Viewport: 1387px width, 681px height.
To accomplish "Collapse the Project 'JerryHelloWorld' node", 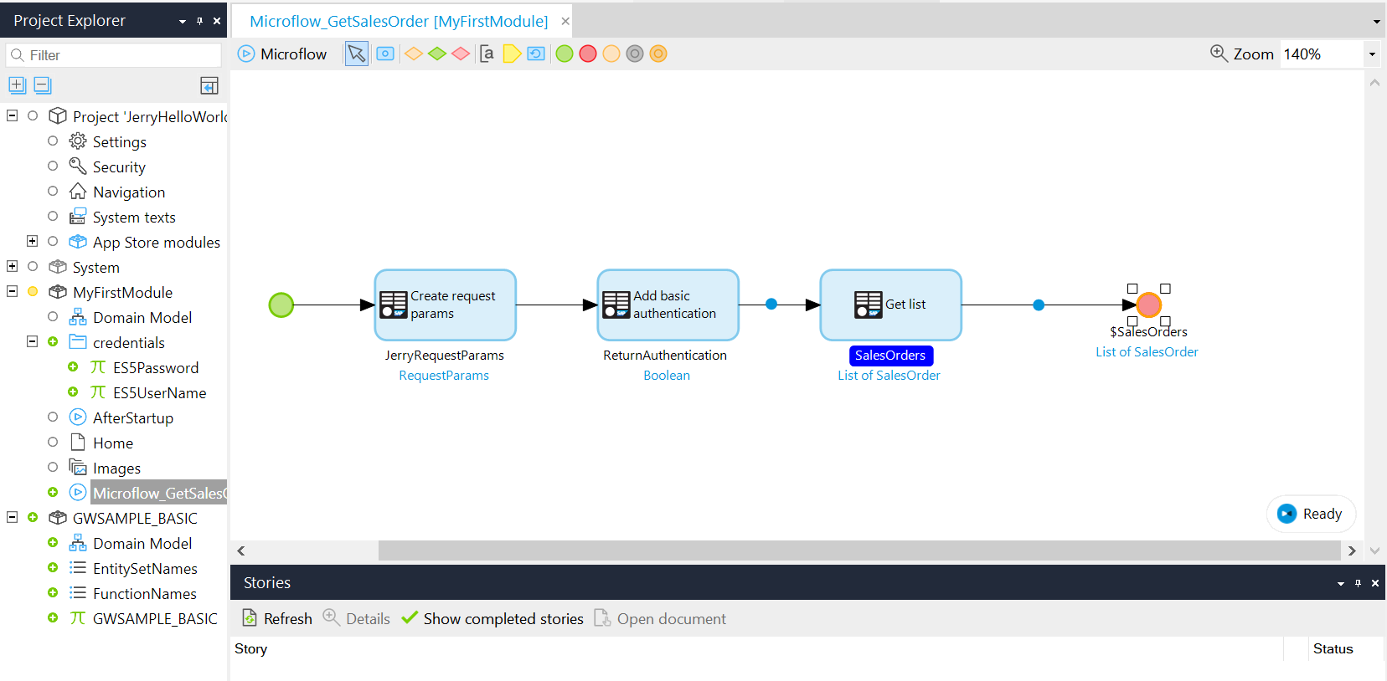I will [x=12, y=115].
